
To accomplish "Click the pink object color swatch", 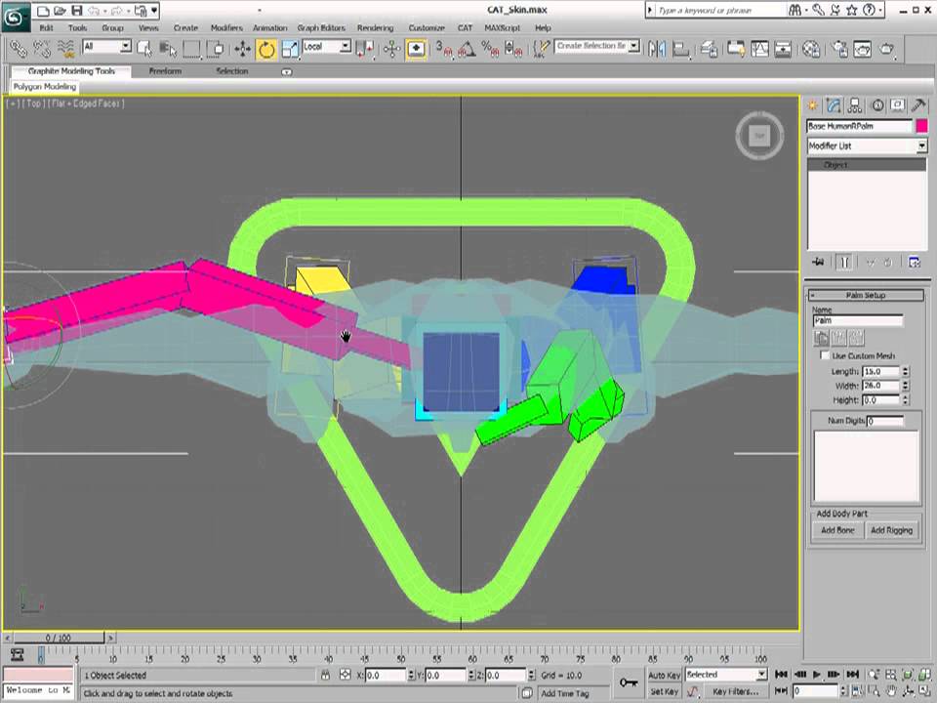I will (921, 126).
